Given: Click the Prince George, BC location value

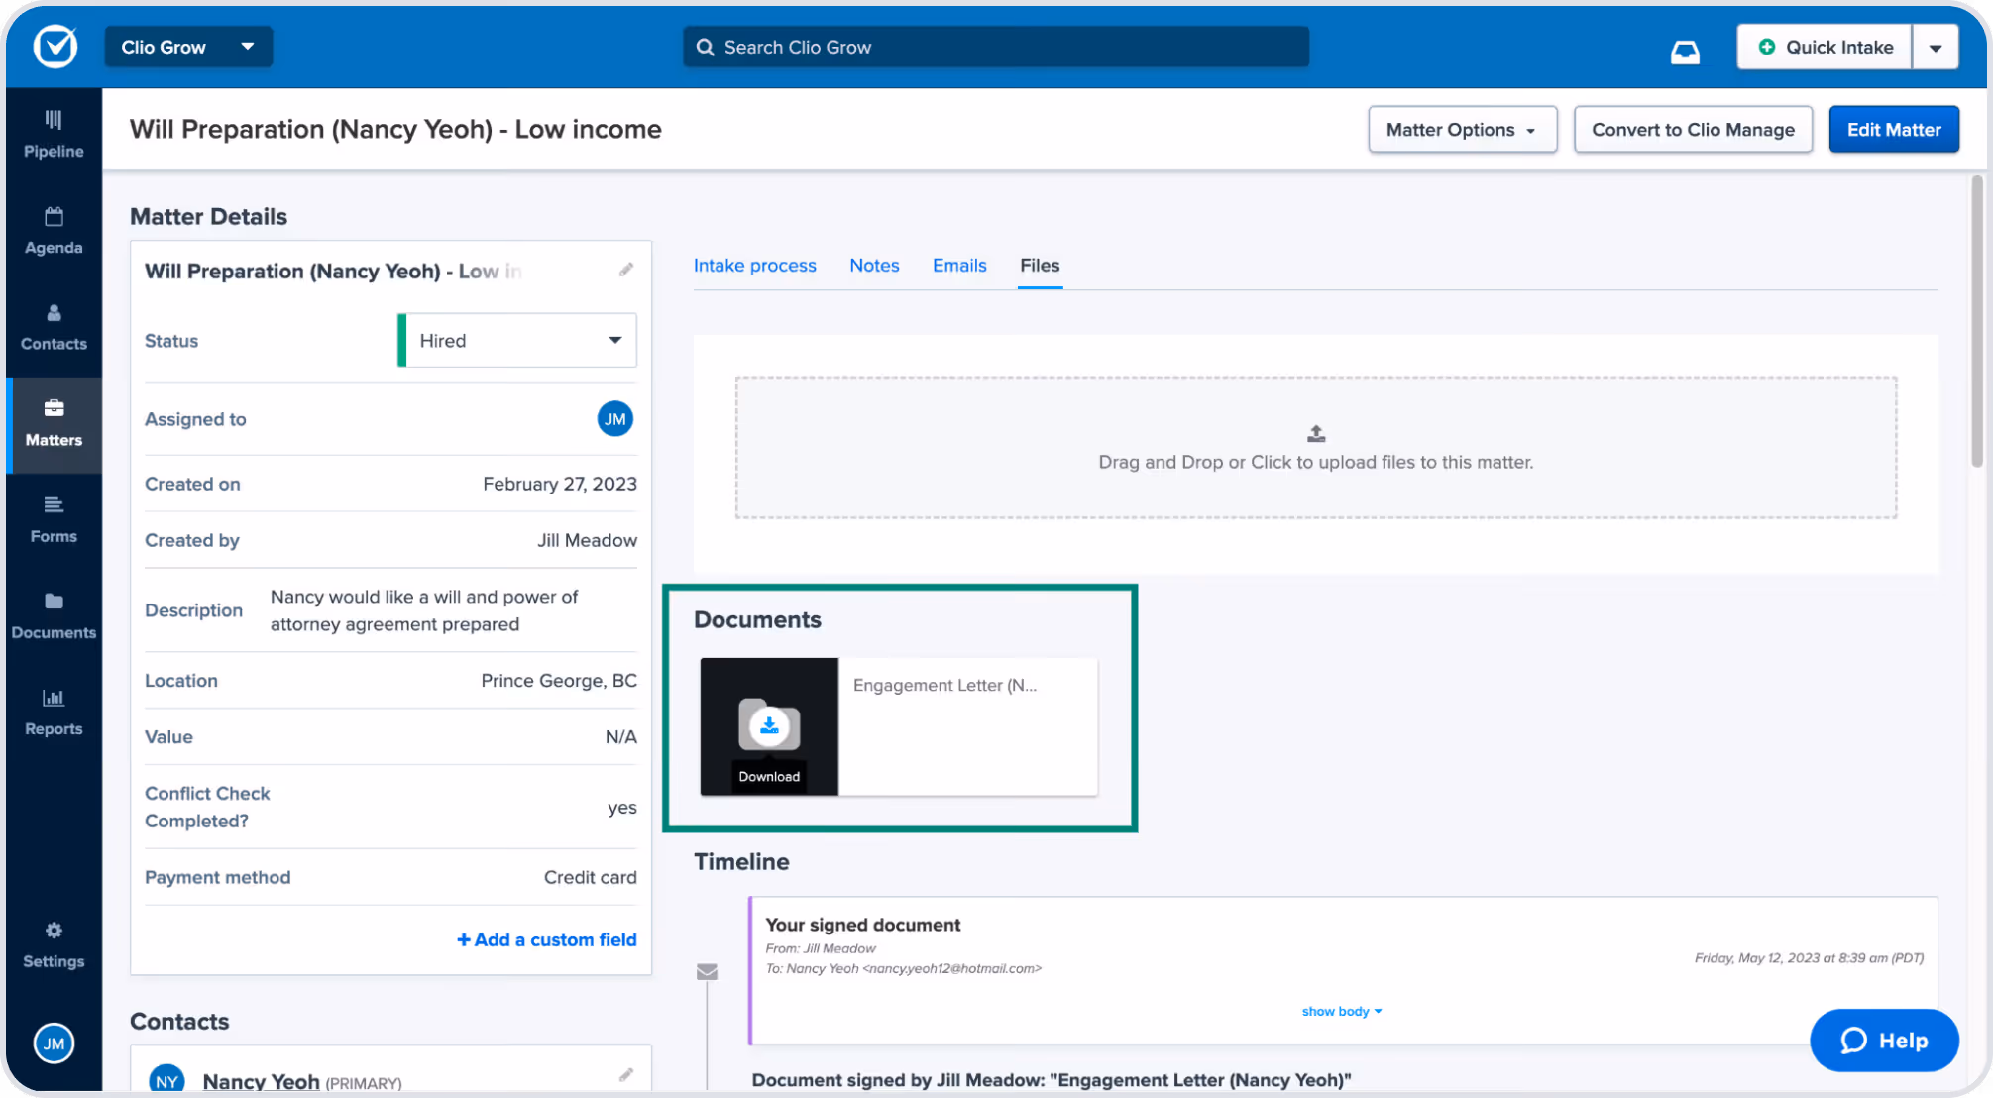Looking at the screenshot, I should point(559,681).
